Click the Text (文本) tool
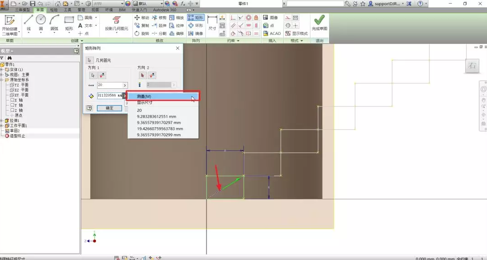This screenshot has height=260, width=487. click(86, 25)
